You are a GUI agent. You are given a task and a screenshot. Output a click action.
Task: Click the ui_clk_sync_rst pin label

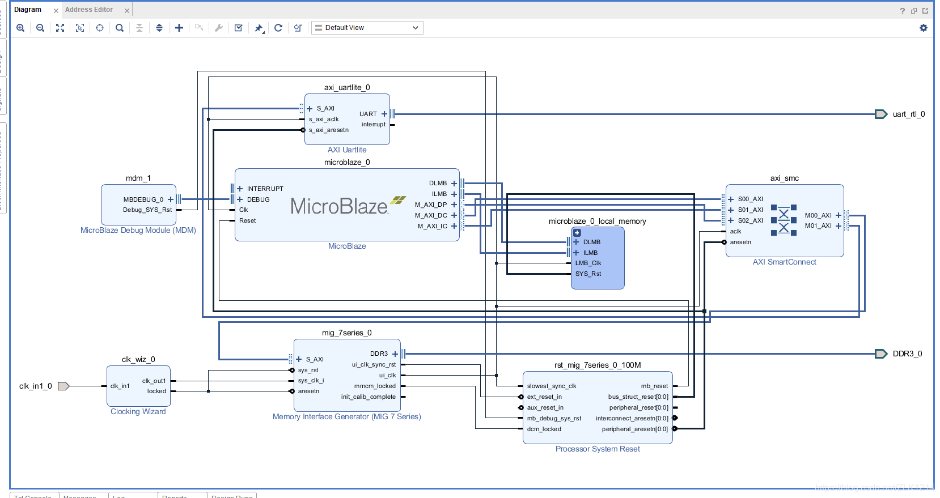pyautogui.click(x=374, y=365)
